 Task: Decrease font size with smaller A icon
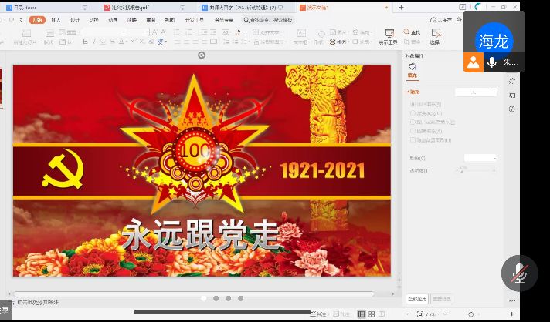pyautogui.click(x=163, y=32)
